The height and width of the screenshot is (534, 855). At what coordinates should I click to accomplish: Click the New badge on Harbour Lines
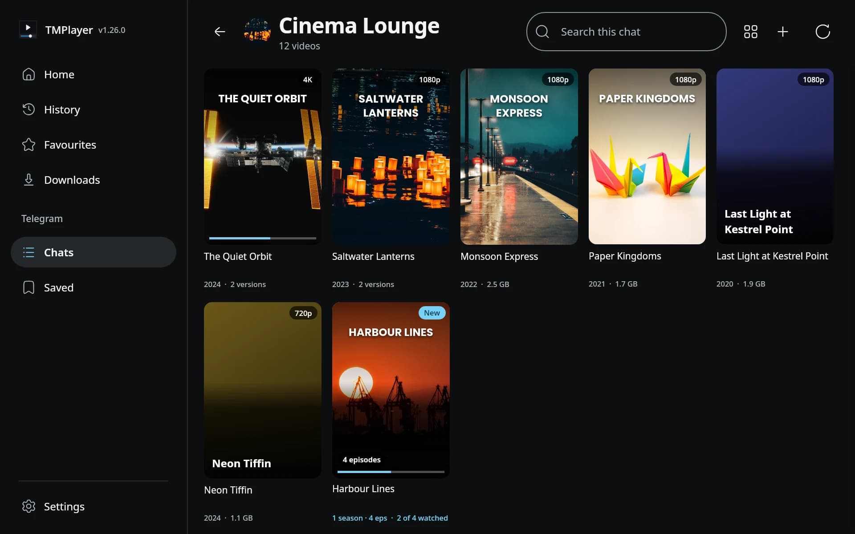(x=432, y=313)
